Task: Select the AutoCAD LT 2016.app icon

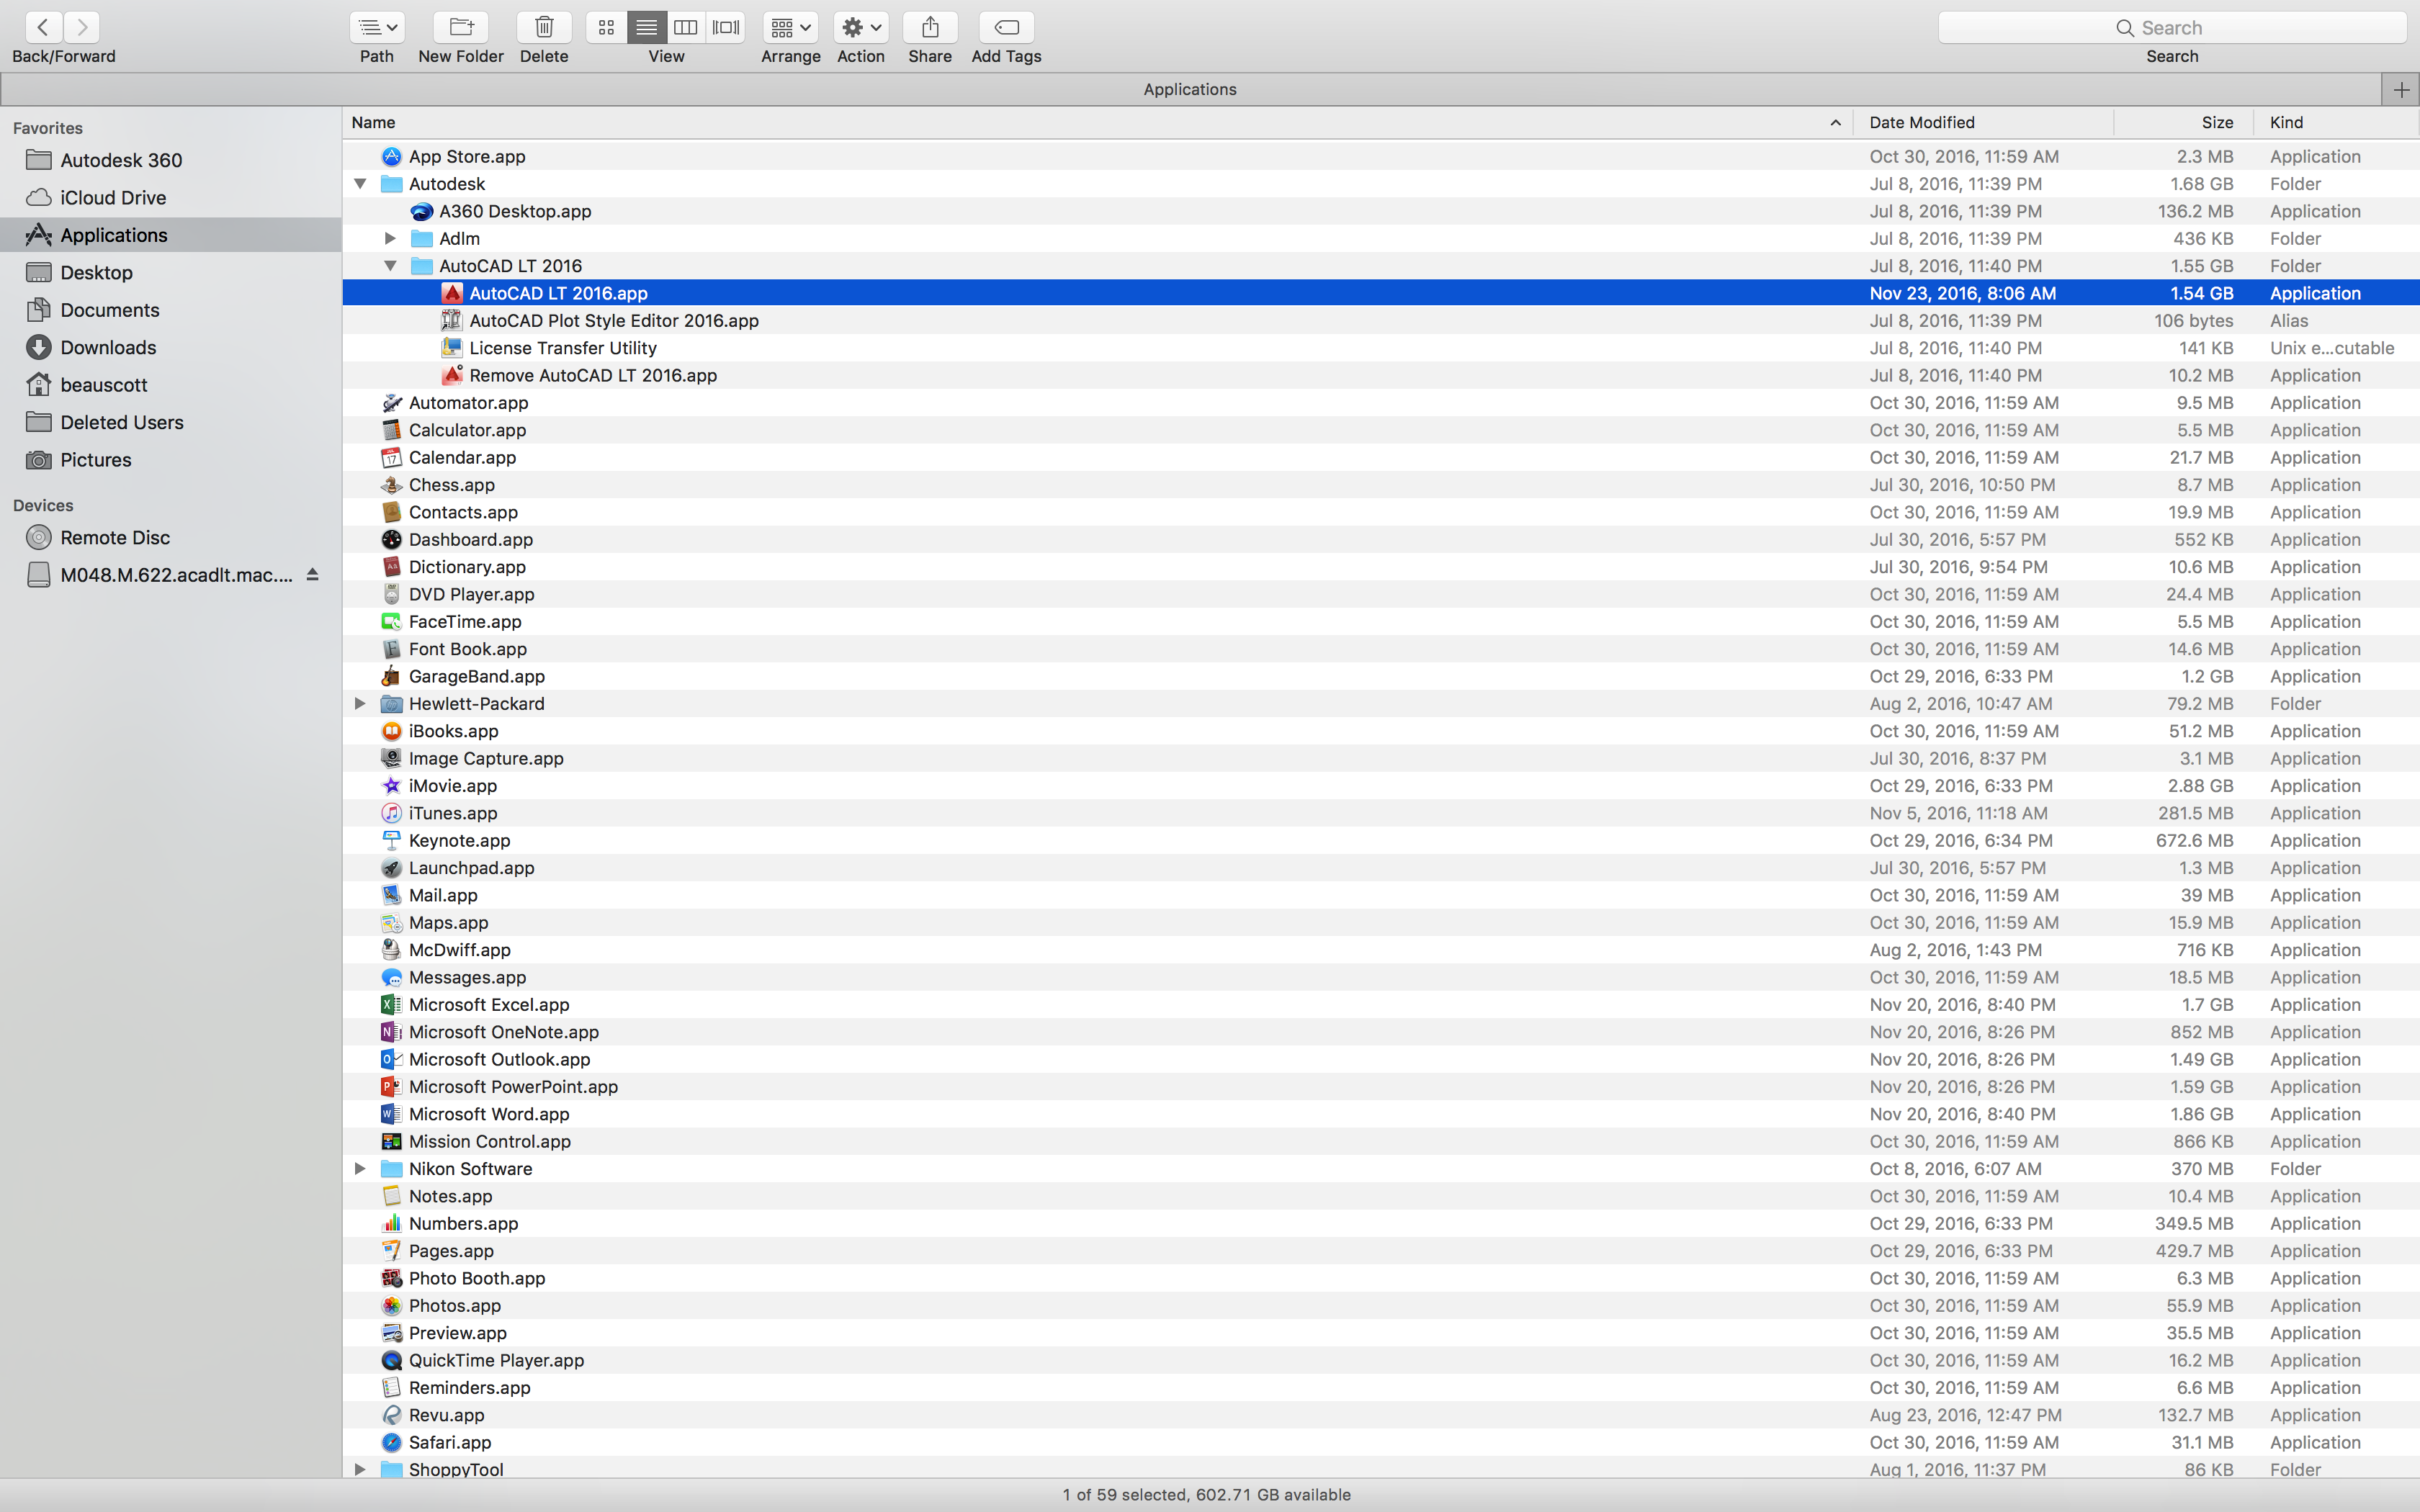Action: point(452,293)
